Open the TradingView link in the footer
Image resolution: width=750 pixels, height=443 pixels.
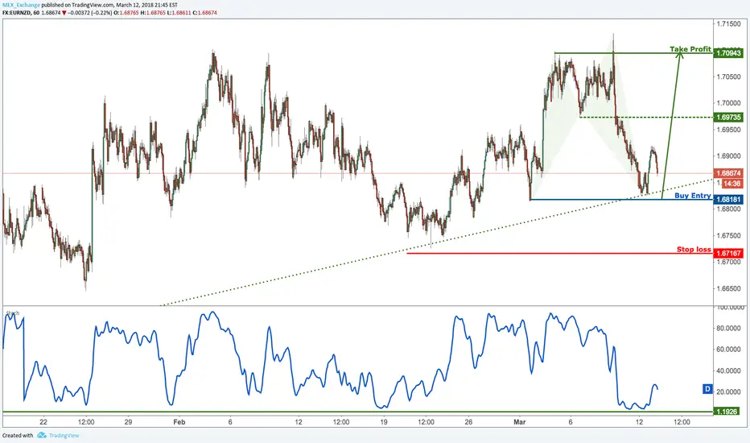pos(64,435)
